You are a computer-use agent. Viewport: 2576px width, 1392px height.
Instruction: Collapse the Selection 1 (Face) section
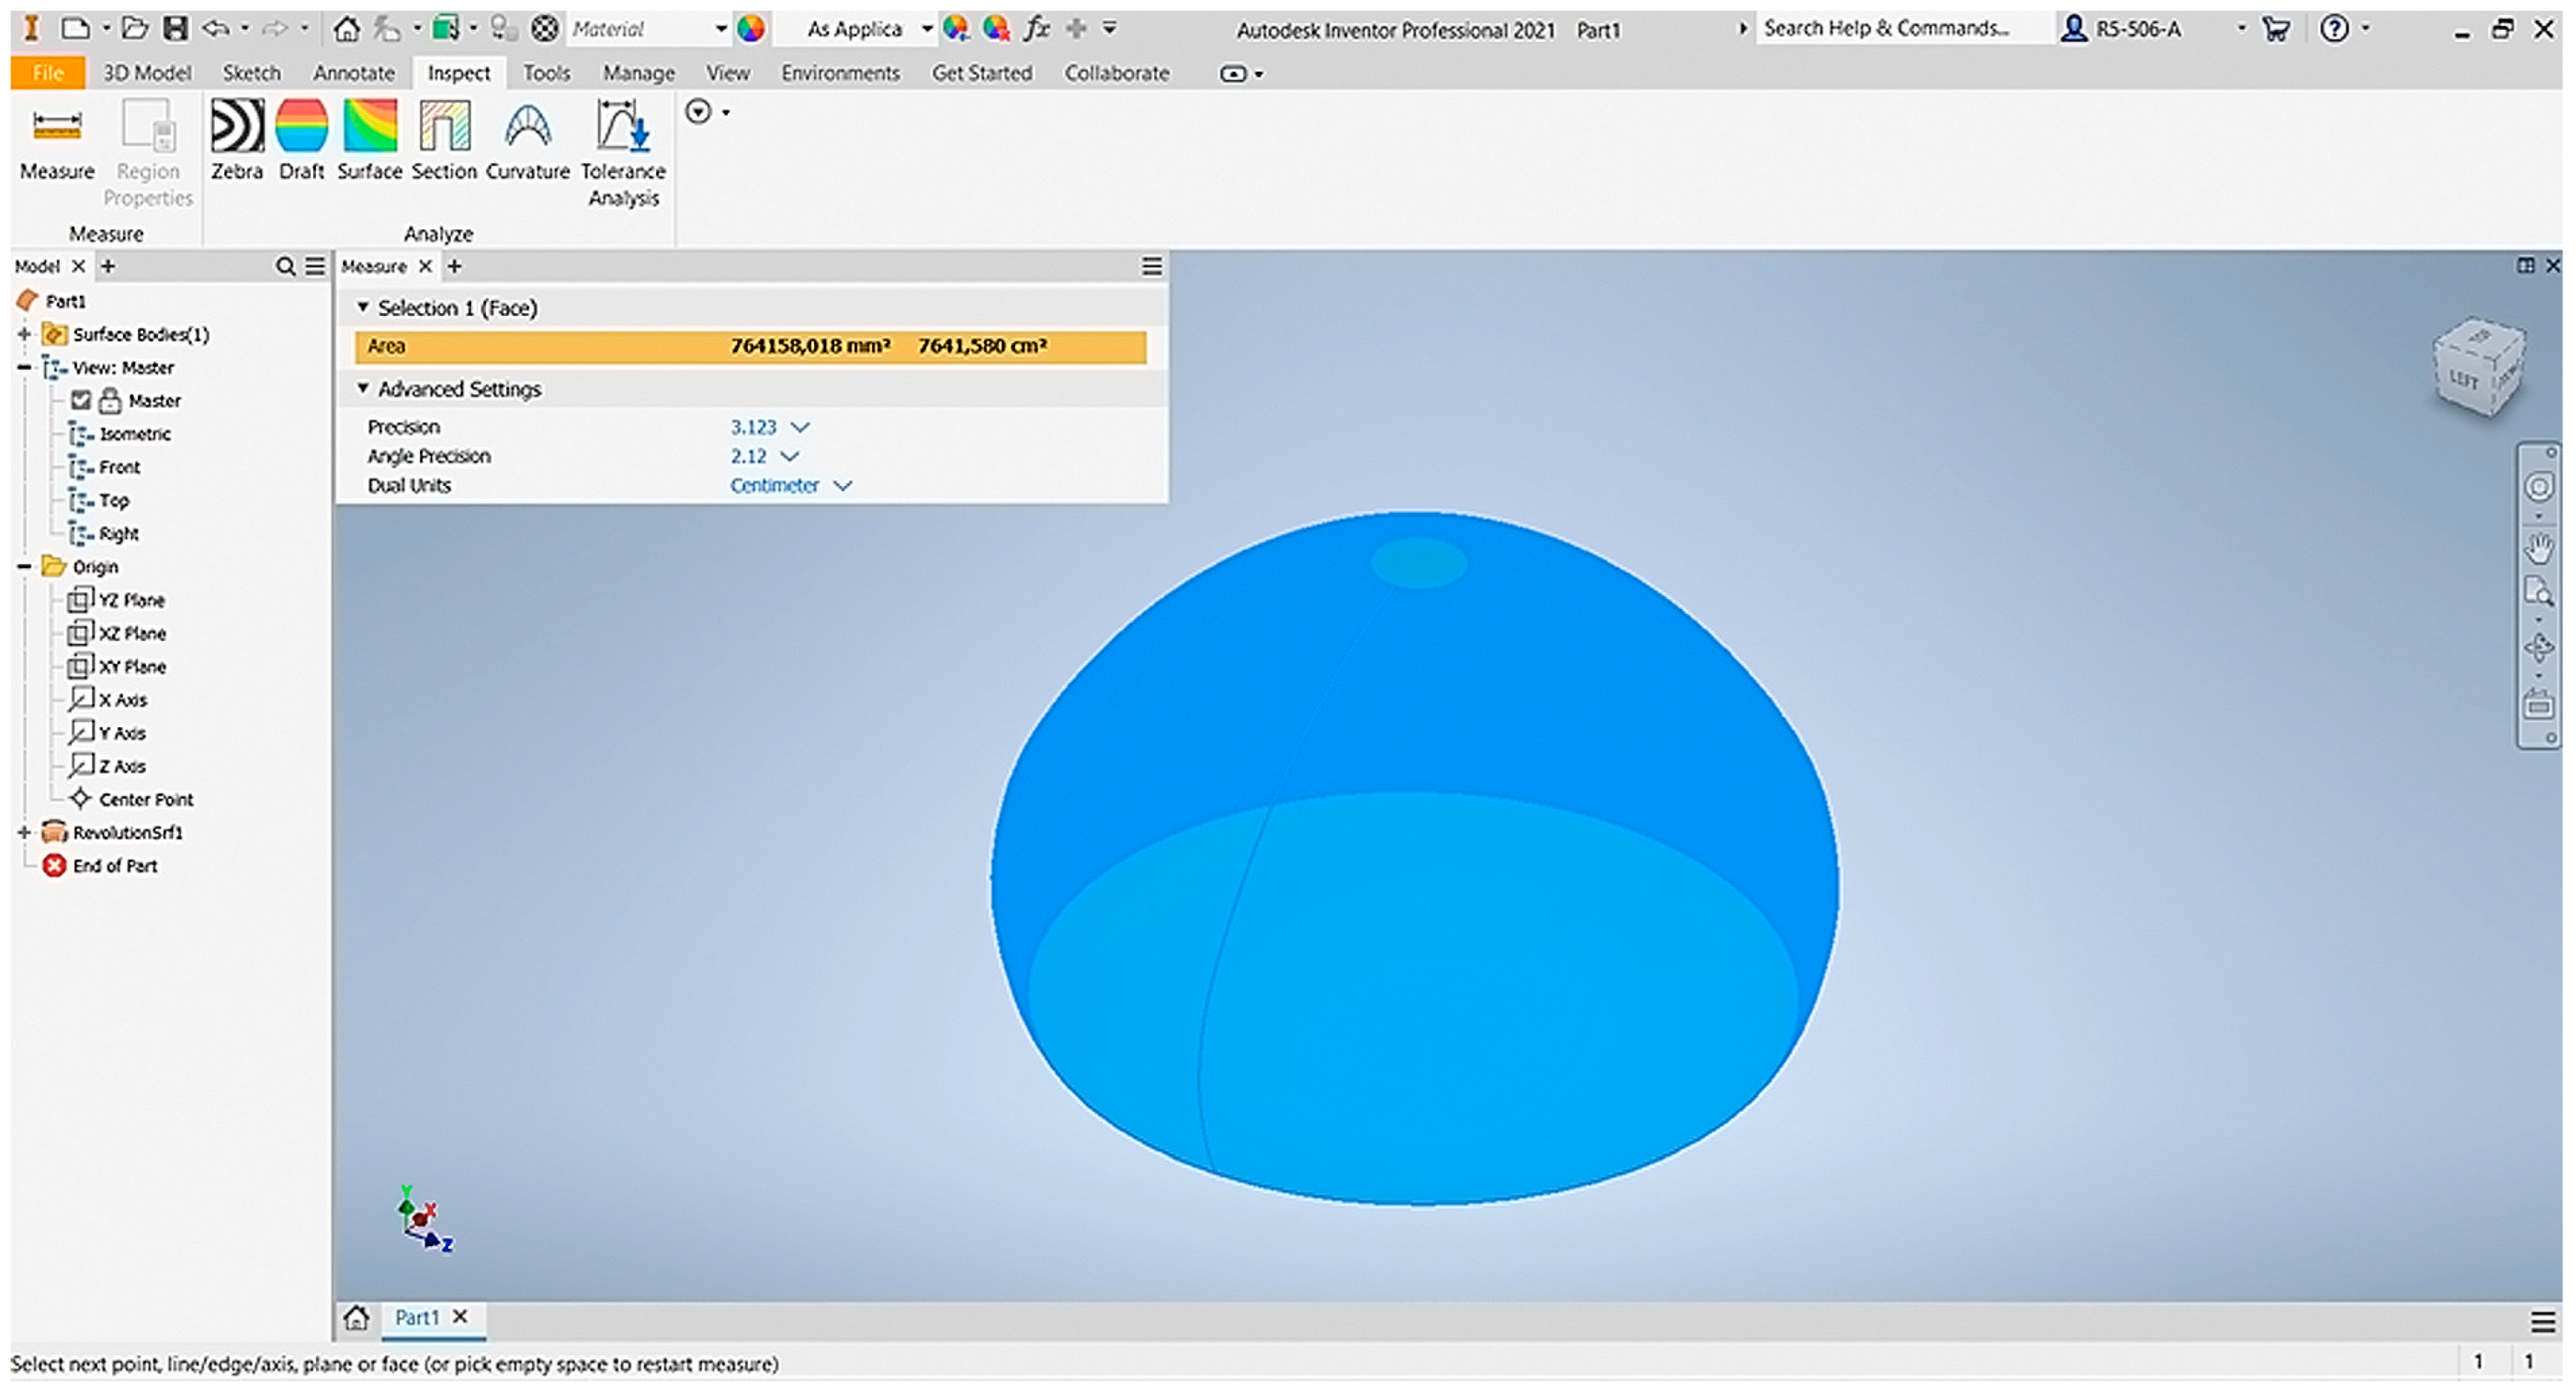[x=363, y=307]
